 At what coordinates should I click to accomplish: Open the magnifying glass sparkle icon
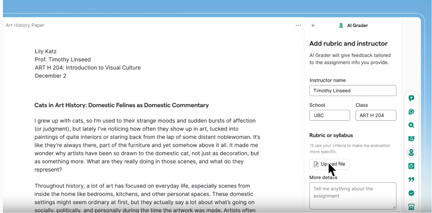pos(411,125)
